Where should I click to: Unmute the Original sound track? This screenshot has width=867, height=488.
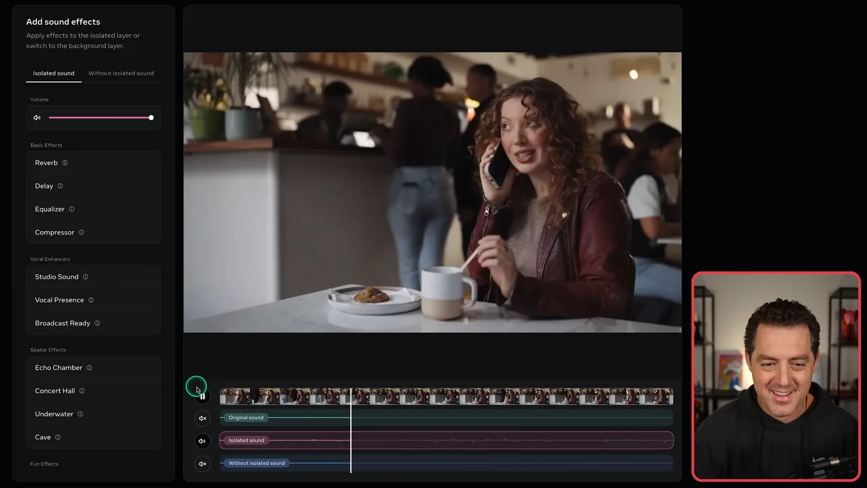[203, 418]
